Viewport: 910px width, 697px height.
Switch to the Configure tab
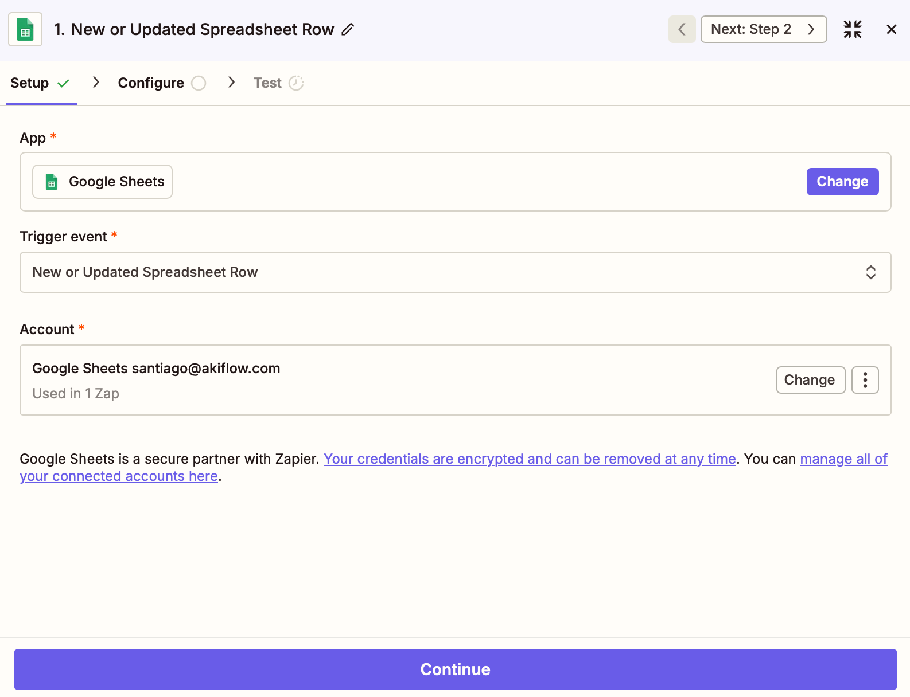coord(162,83)
